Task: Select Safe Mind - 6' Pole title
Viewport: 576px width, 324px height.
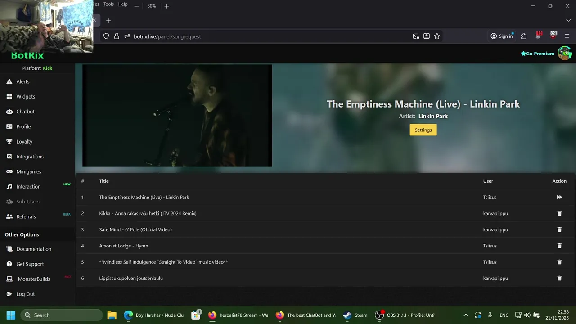Action: click(135, 229)
